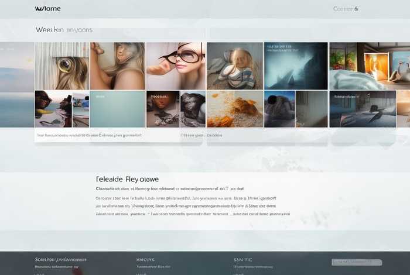410x275 pixels.
Task: Open the bedroom with glowing painting photo
Action: [369, 66]
